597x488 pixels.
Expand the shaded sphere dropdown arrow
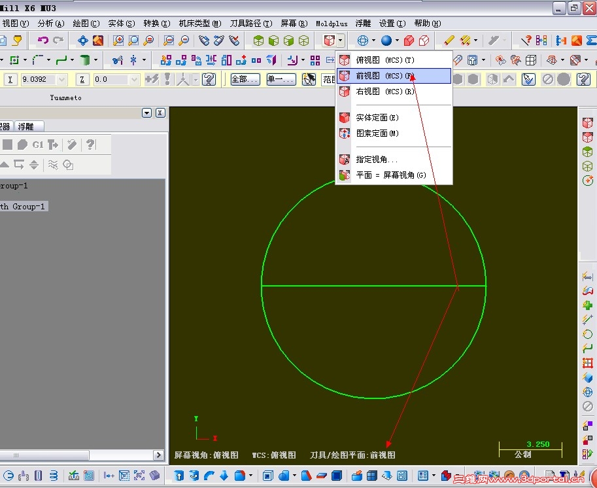click(397, 40)
